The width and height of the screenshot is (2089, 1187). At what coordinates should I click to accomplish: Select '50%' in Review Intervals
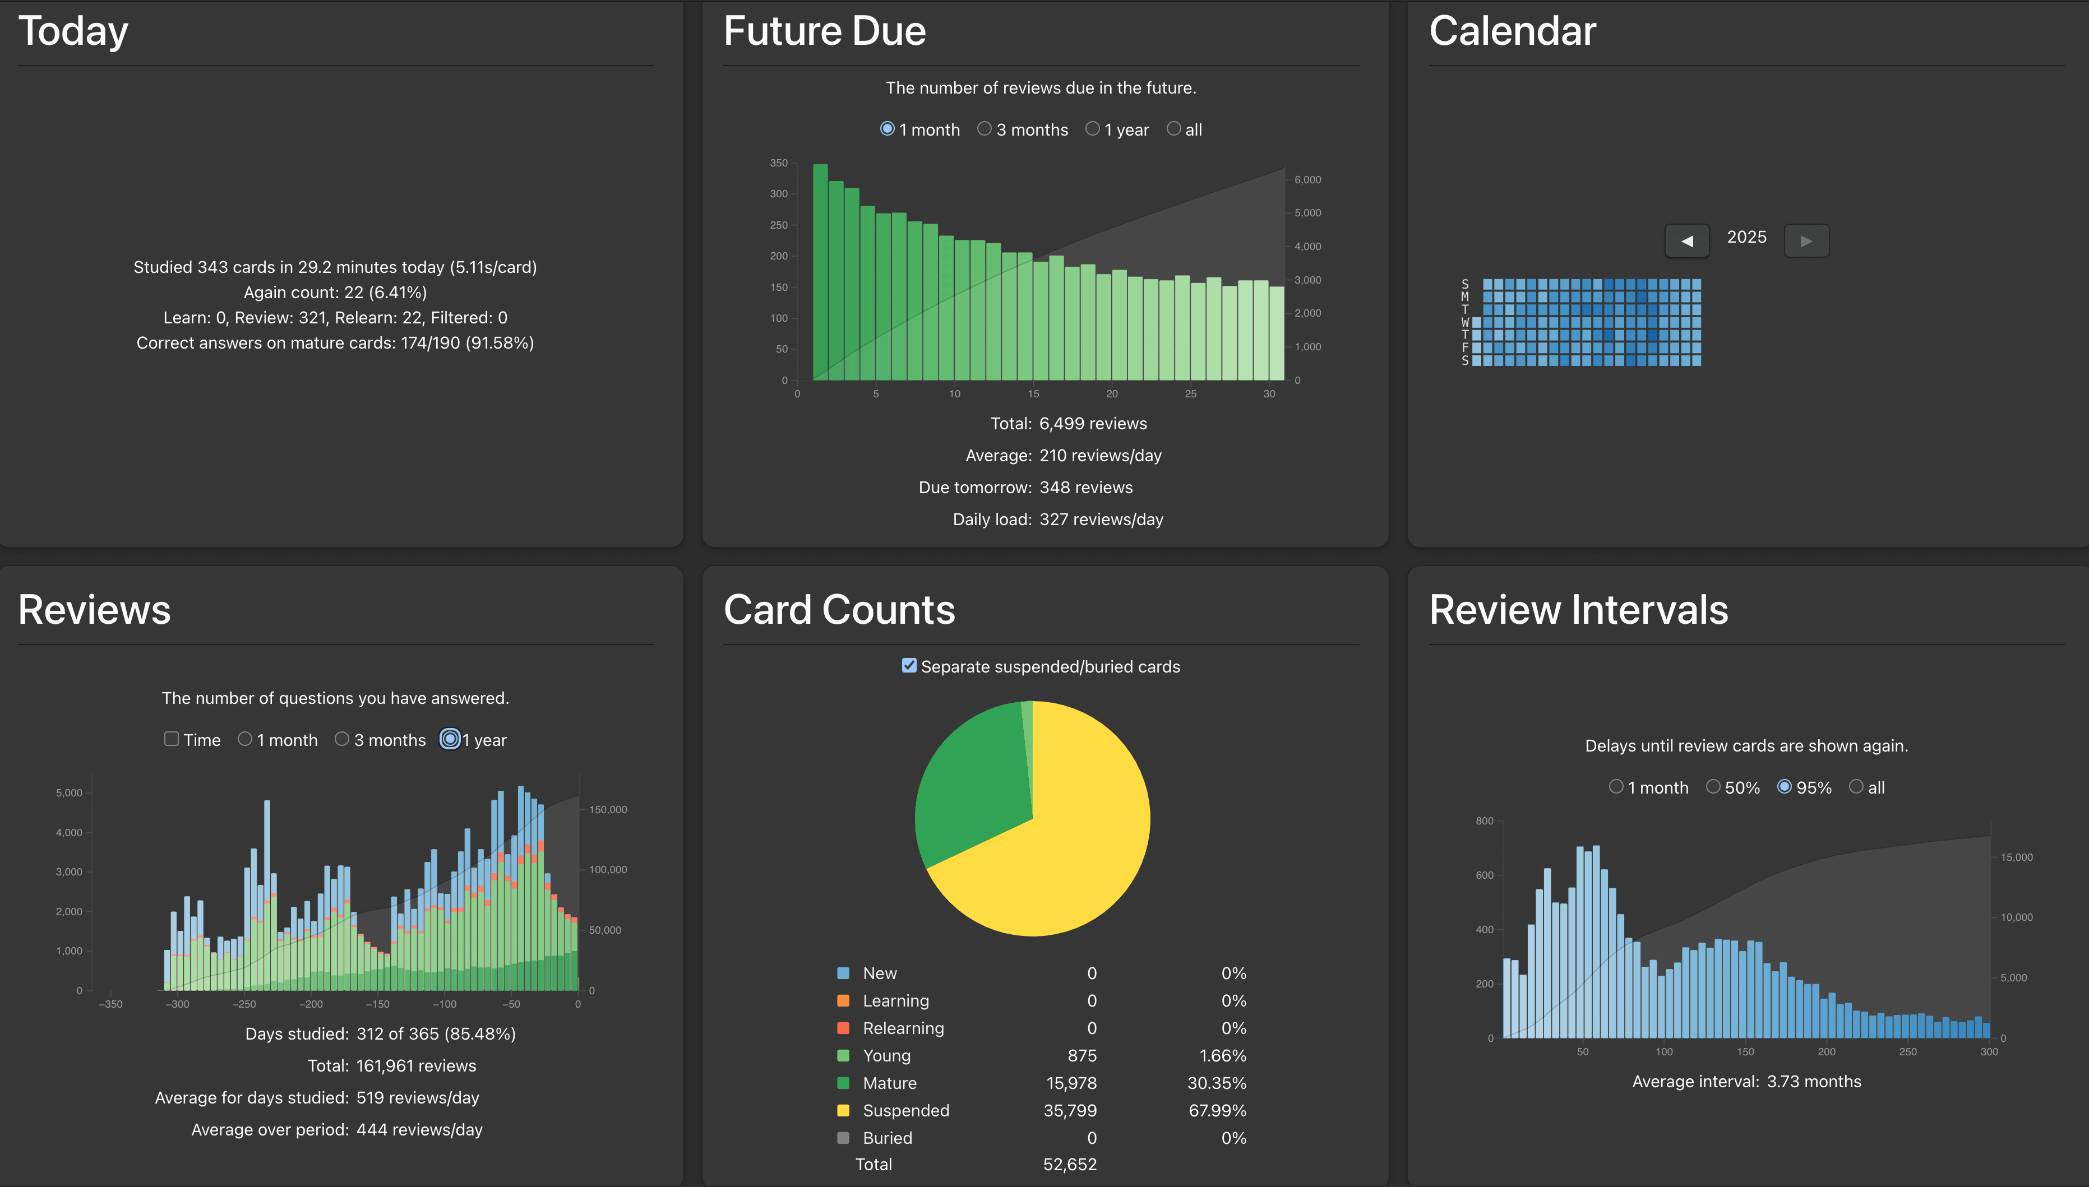[x=1713, y=787]
